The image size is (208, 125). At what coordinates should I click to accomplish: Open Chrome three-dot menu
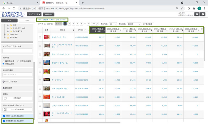click(x=204, y=9)
